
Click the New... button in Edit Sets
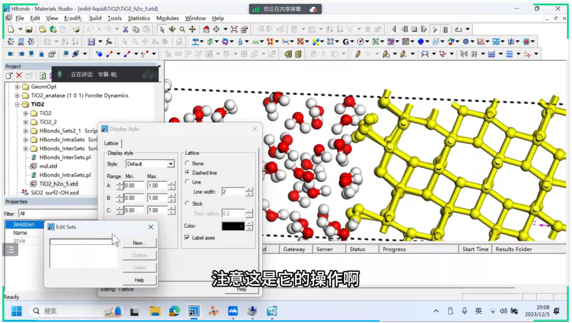(139, 243)
